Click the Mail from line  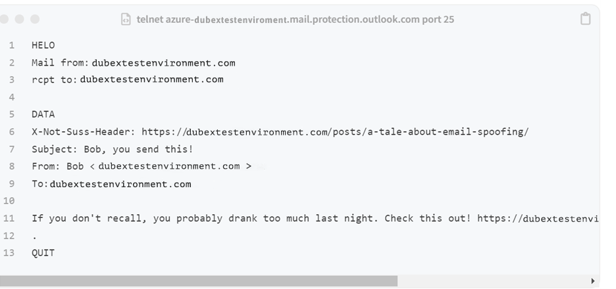tap(134, 63)
